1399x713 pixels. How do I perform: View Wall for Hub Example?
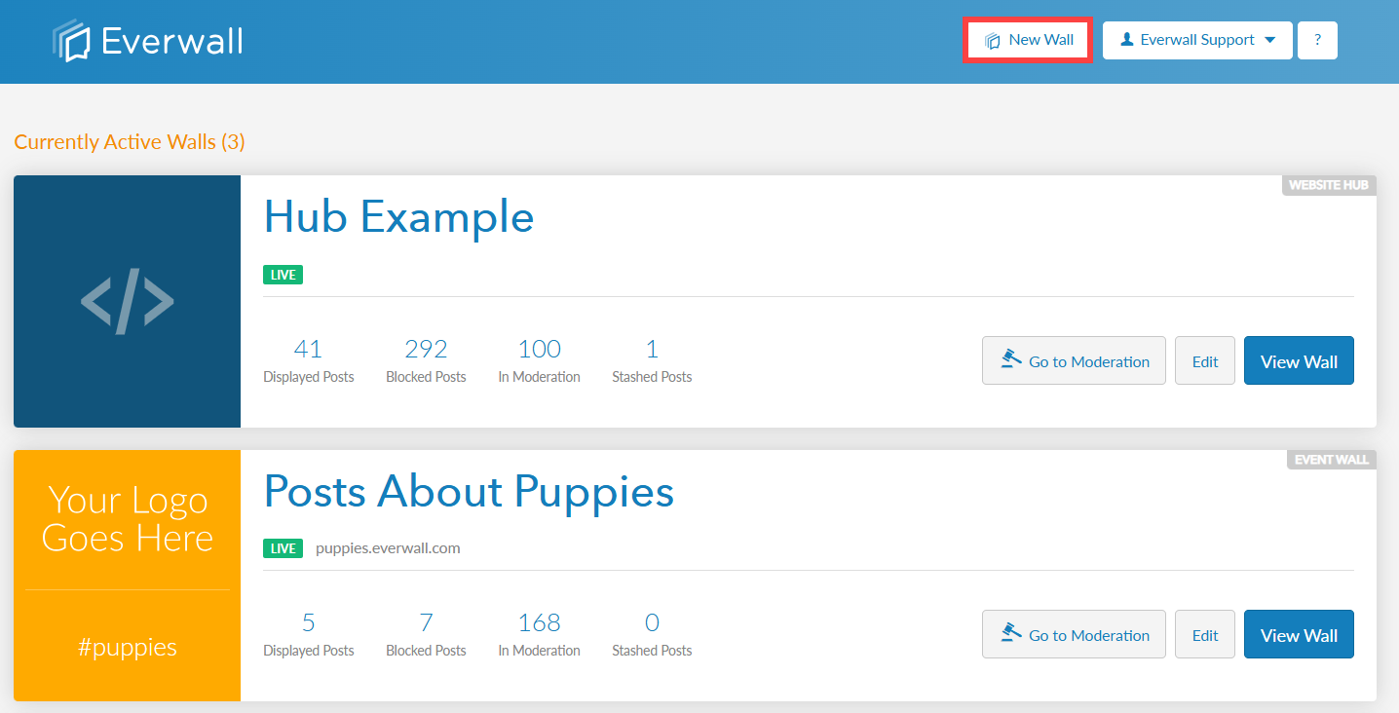tap(1299, 360)
